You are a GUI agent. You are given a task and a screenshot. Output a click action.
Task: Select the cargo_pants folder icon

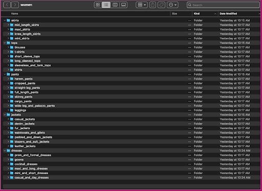pos(12,101)
